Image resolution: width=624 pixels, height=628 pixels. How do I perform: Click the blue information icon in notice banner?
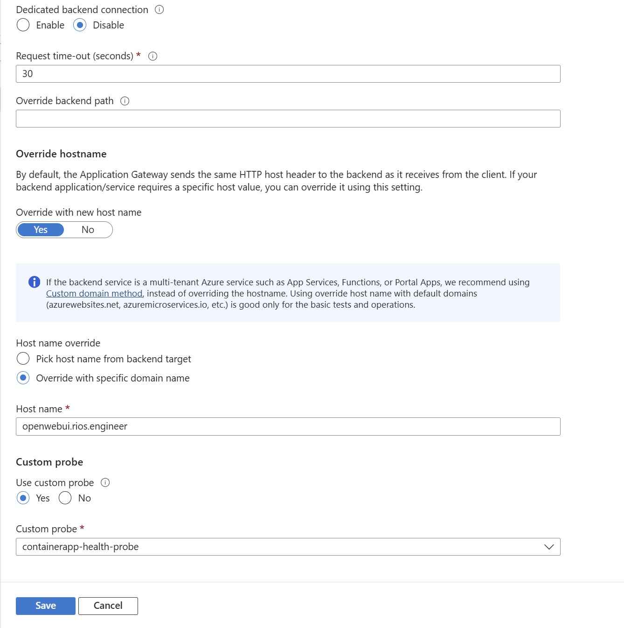[x=34, y=282]
